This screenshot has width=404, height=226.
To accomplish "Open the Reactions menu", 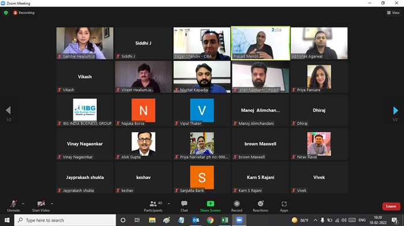I will (260, 206).
